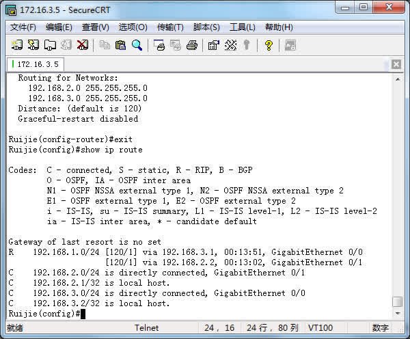Click the yellow Help question-mark icon
This screenshot has width=410, height=339.
click(269, 45)
